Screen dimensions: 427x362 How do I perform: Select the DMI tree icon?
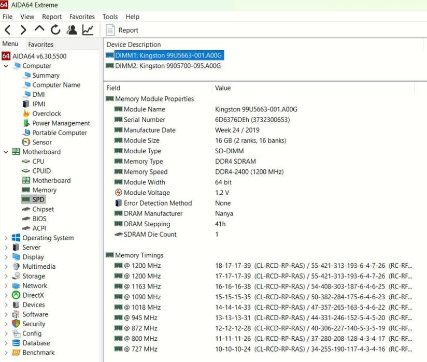point(26,94)
